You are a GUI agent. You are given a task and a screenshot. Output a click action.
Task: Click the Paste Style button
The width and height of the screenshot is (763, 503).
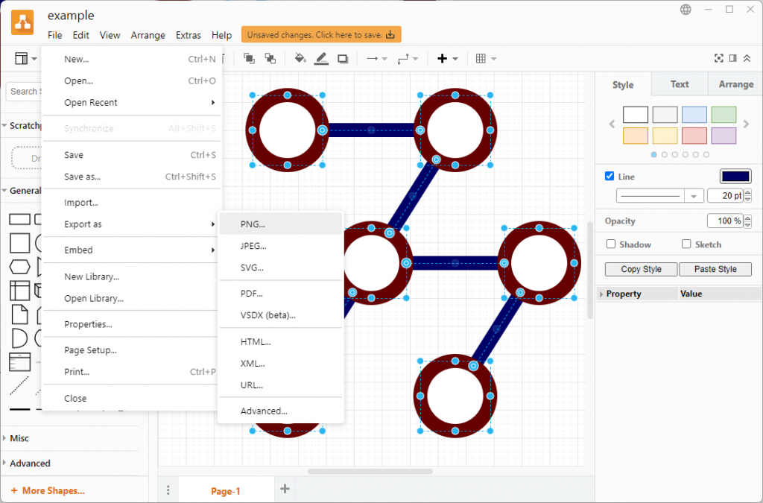click(x=715, y=269)
